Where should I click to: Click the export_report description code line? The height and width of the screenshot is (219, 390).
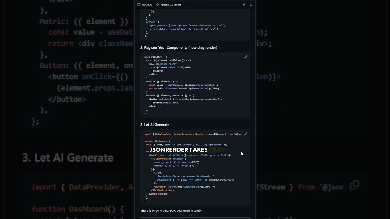click(187, 26)
